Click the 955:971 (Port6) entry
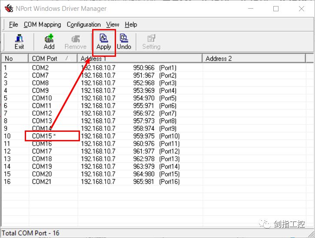315x238 pixels. [155, 106]
